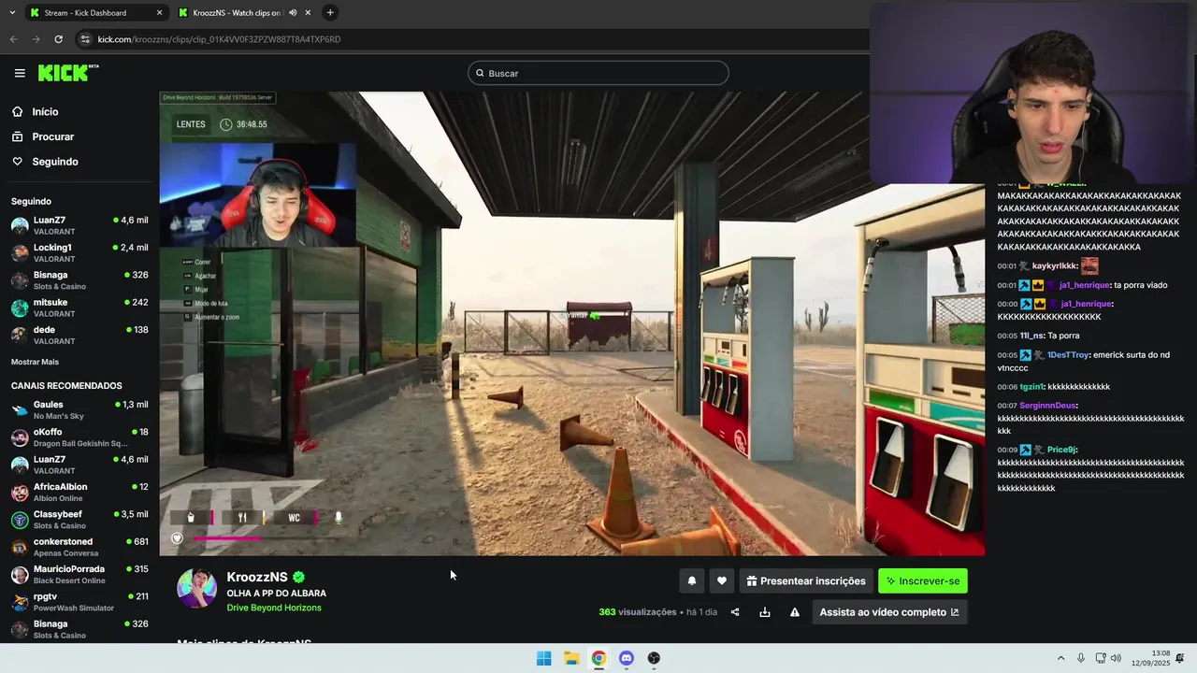The image size is (1197, 673).
Task: Open dede followed channel
Action: [79, 335]
